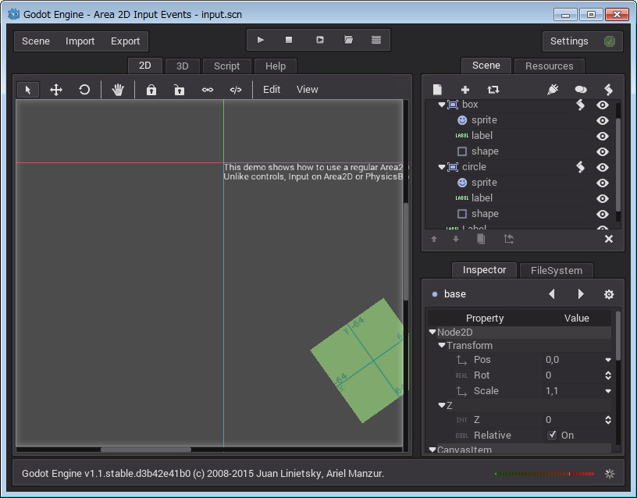Click the code brackets icon in toolbar

pos(236,90)
